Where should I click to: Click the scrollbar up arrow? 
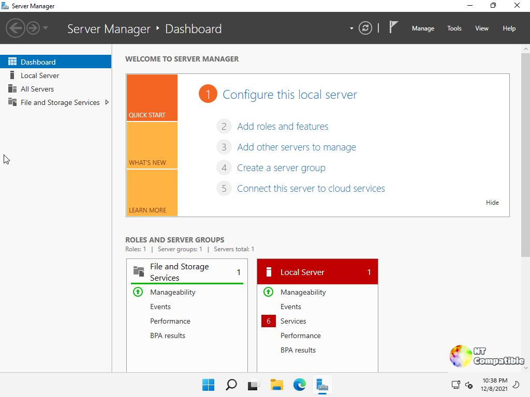pos(526,49)
